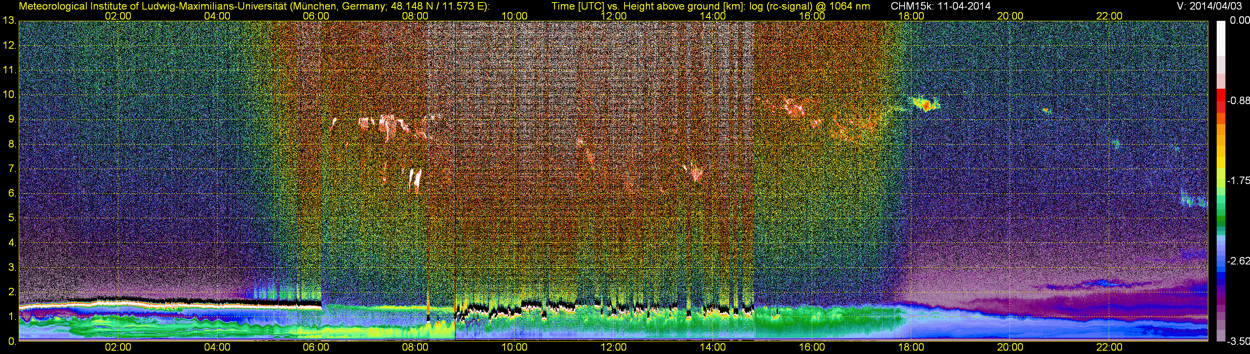1250x354 pixels.
Task: Click the bottom axis 02:00 time label
Action: tap(118, 347)
